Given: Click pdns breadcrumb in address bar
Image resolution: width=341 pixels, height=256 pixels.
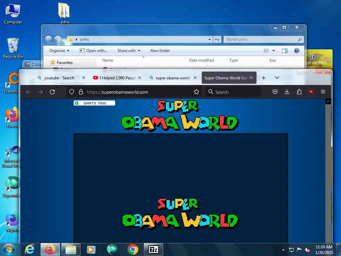Looking at the screenshot, I should coord(85,39).
